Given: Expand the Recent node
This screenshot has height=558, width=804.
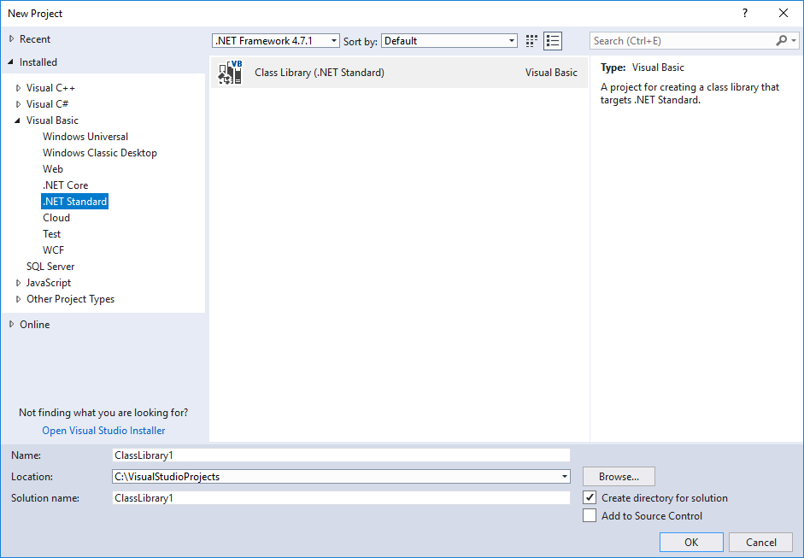Looking at the screenshot, I should (11, 39).
